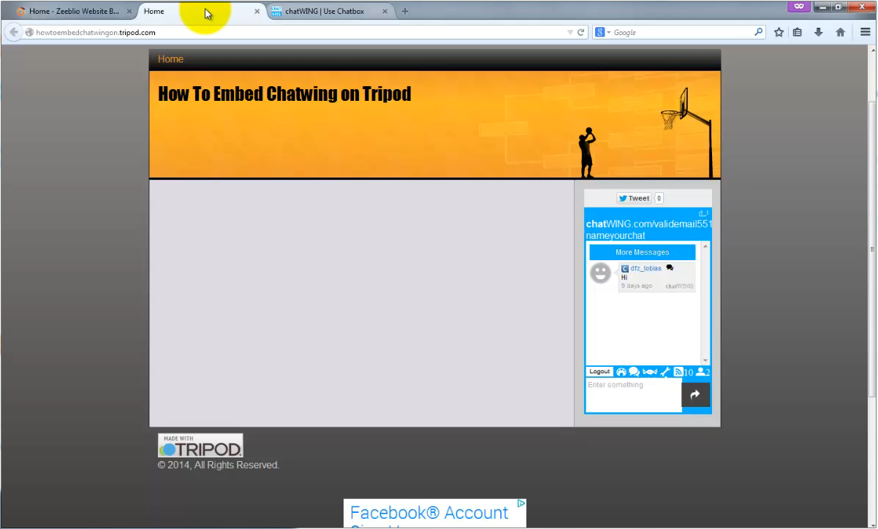Click the Facebook Account ad text
878x529 pixels.
click(429, 512)
